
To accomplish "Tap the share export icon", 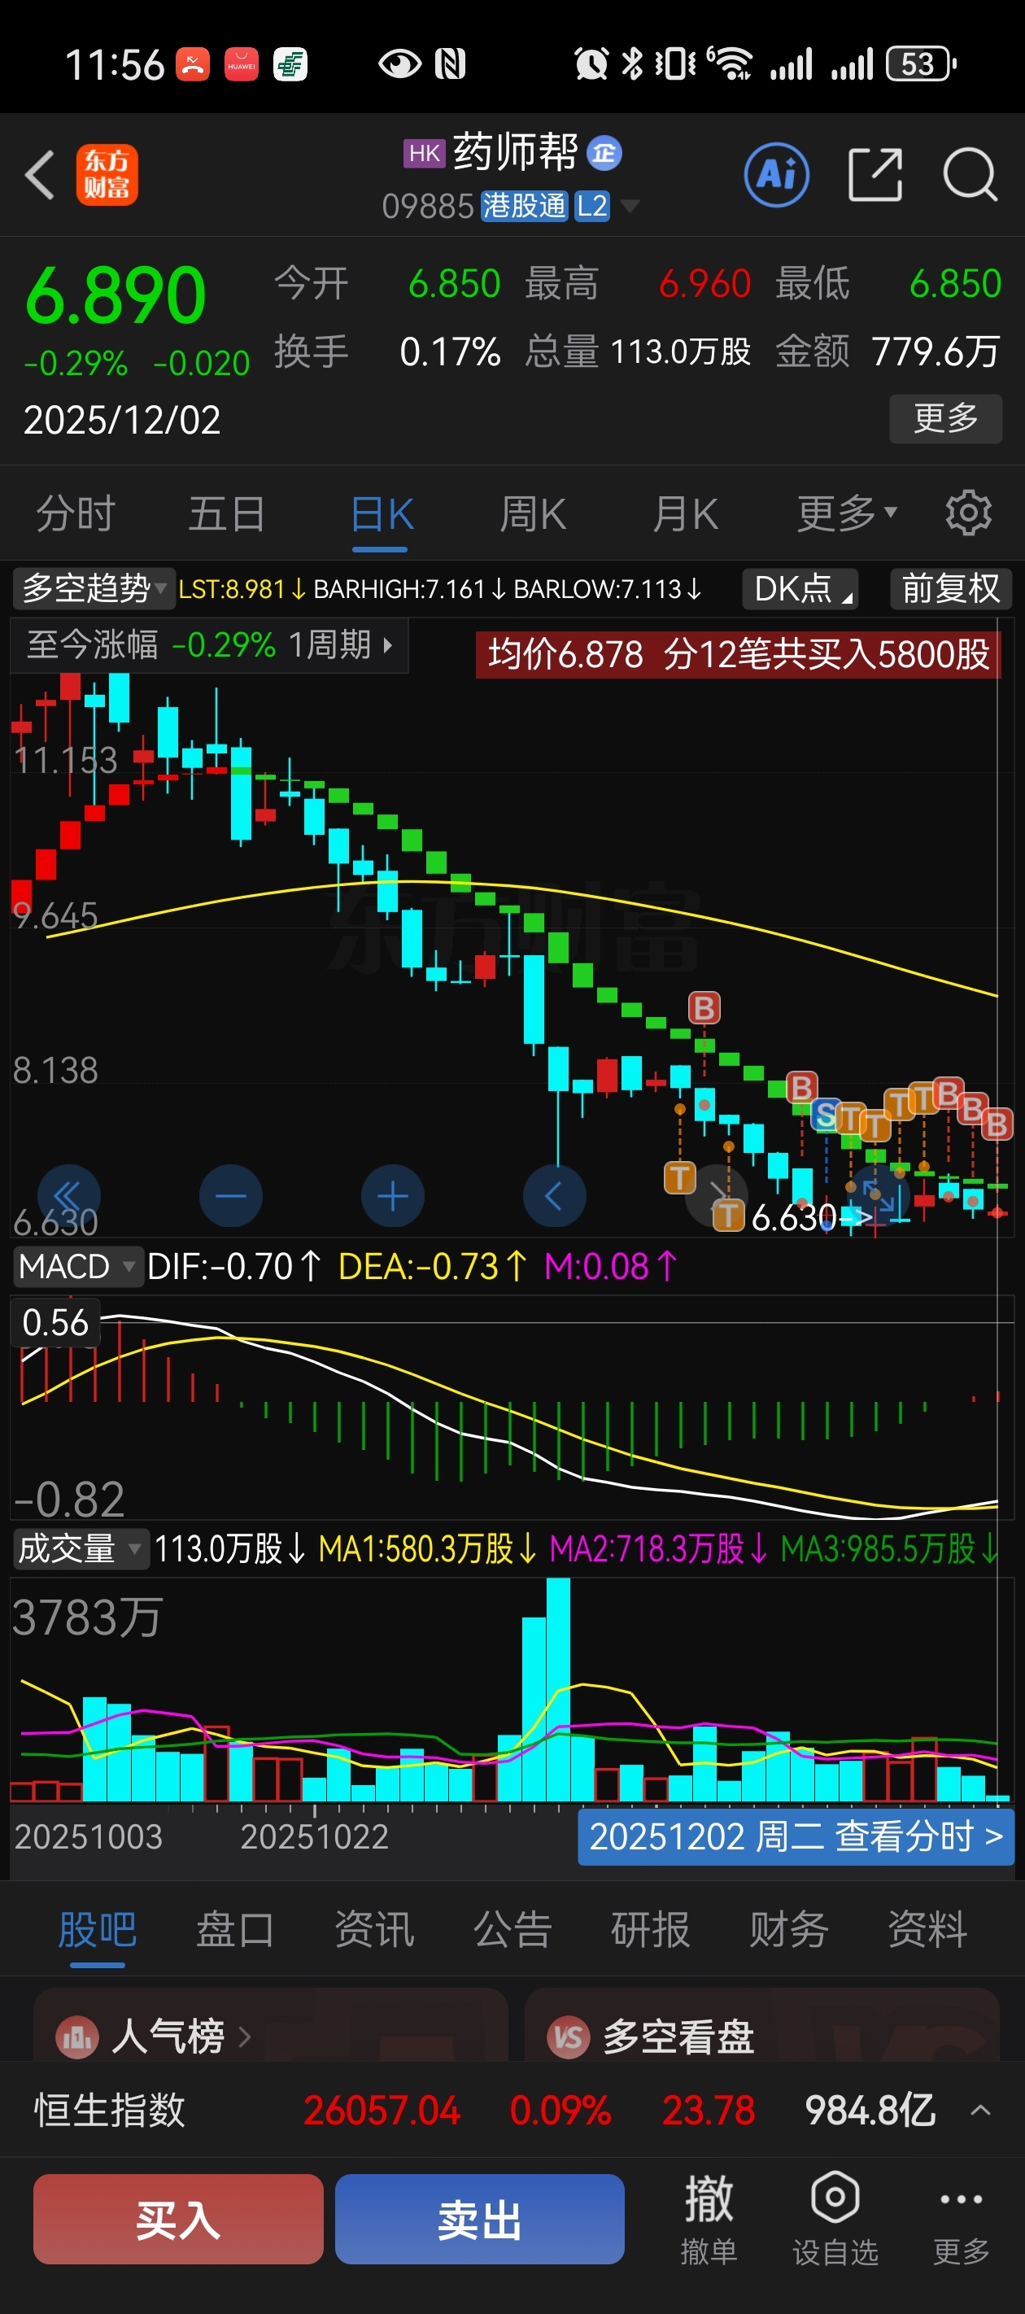I will pos(875,174).
